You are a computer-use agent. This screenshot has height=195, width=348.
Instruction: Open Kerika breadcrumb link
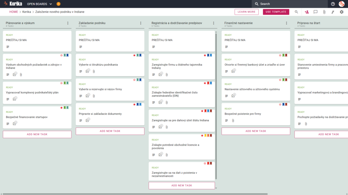[x=27, y=12]
